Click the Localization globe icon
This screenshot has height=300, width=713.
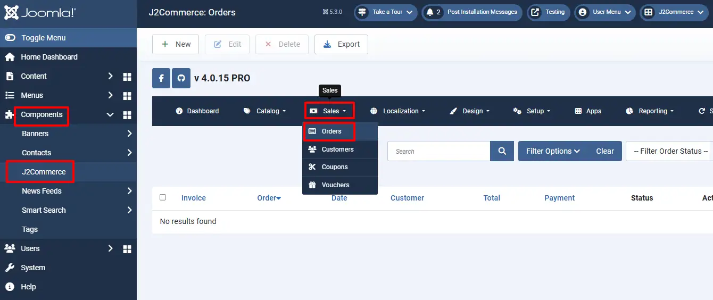click(x=374, y=111)
